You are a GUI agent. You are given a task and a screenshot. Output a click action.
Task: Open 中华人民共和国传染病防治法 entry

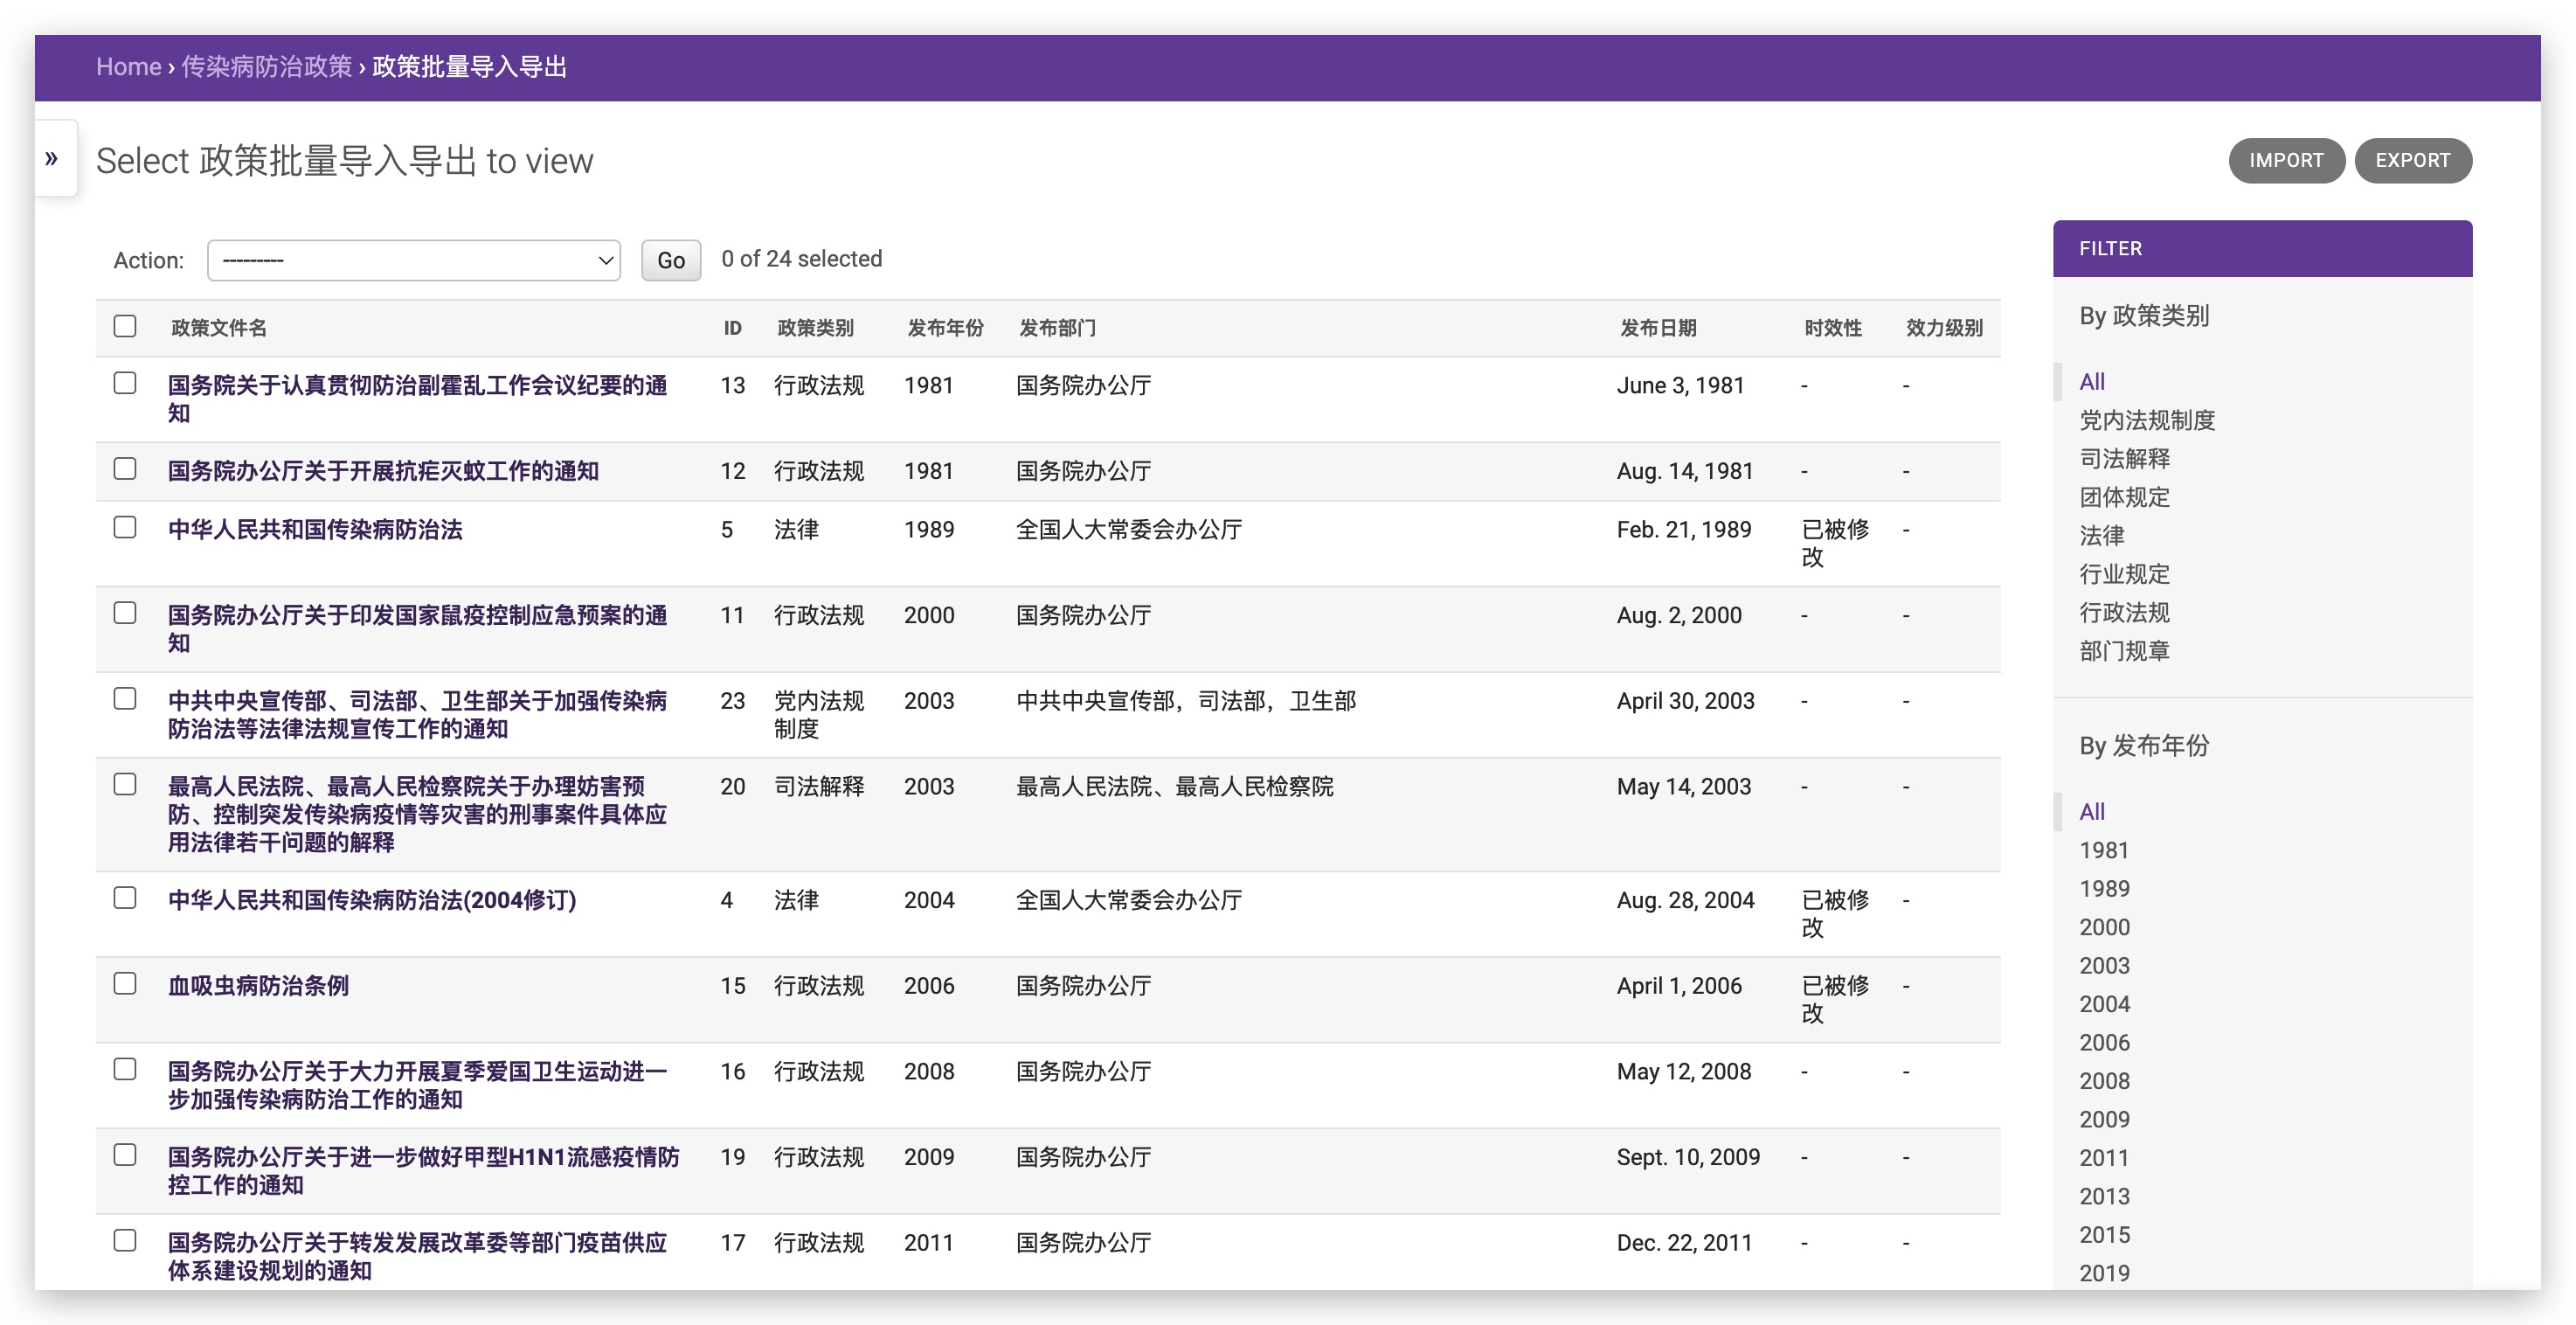pos(315,529)
